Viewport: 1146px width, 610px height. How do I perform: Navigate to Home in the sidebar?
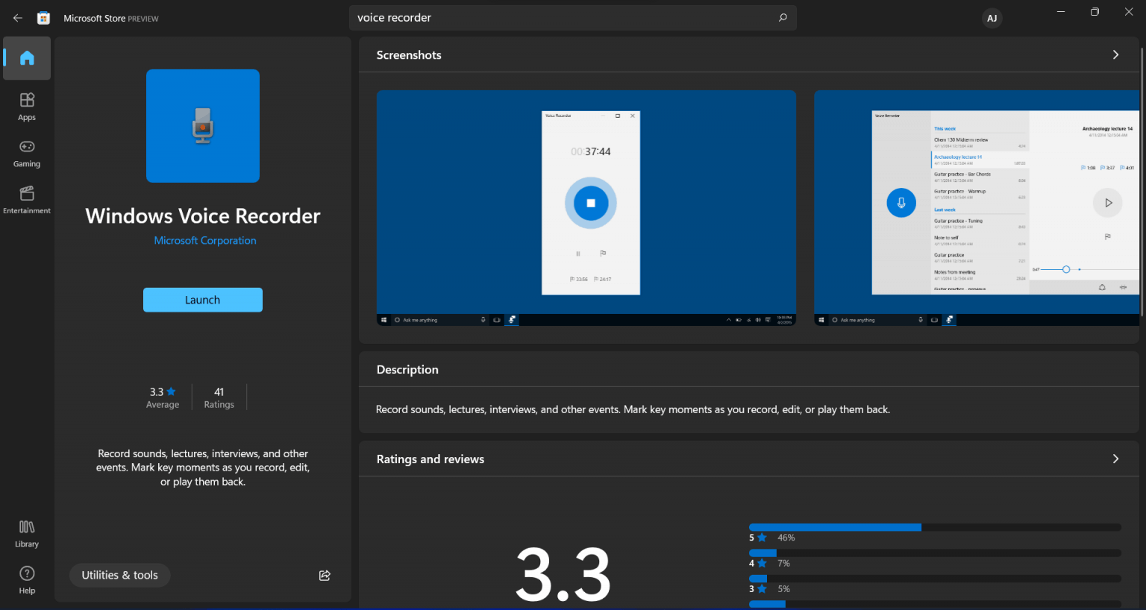tap(26, 57)
